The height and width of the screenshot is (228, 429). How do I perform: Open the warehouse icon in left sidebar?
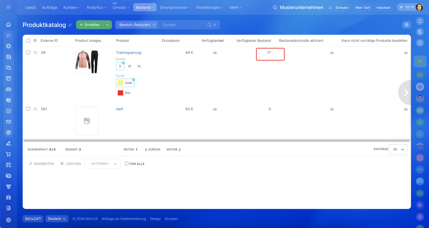pyautogui.click(x=8, y=198)
